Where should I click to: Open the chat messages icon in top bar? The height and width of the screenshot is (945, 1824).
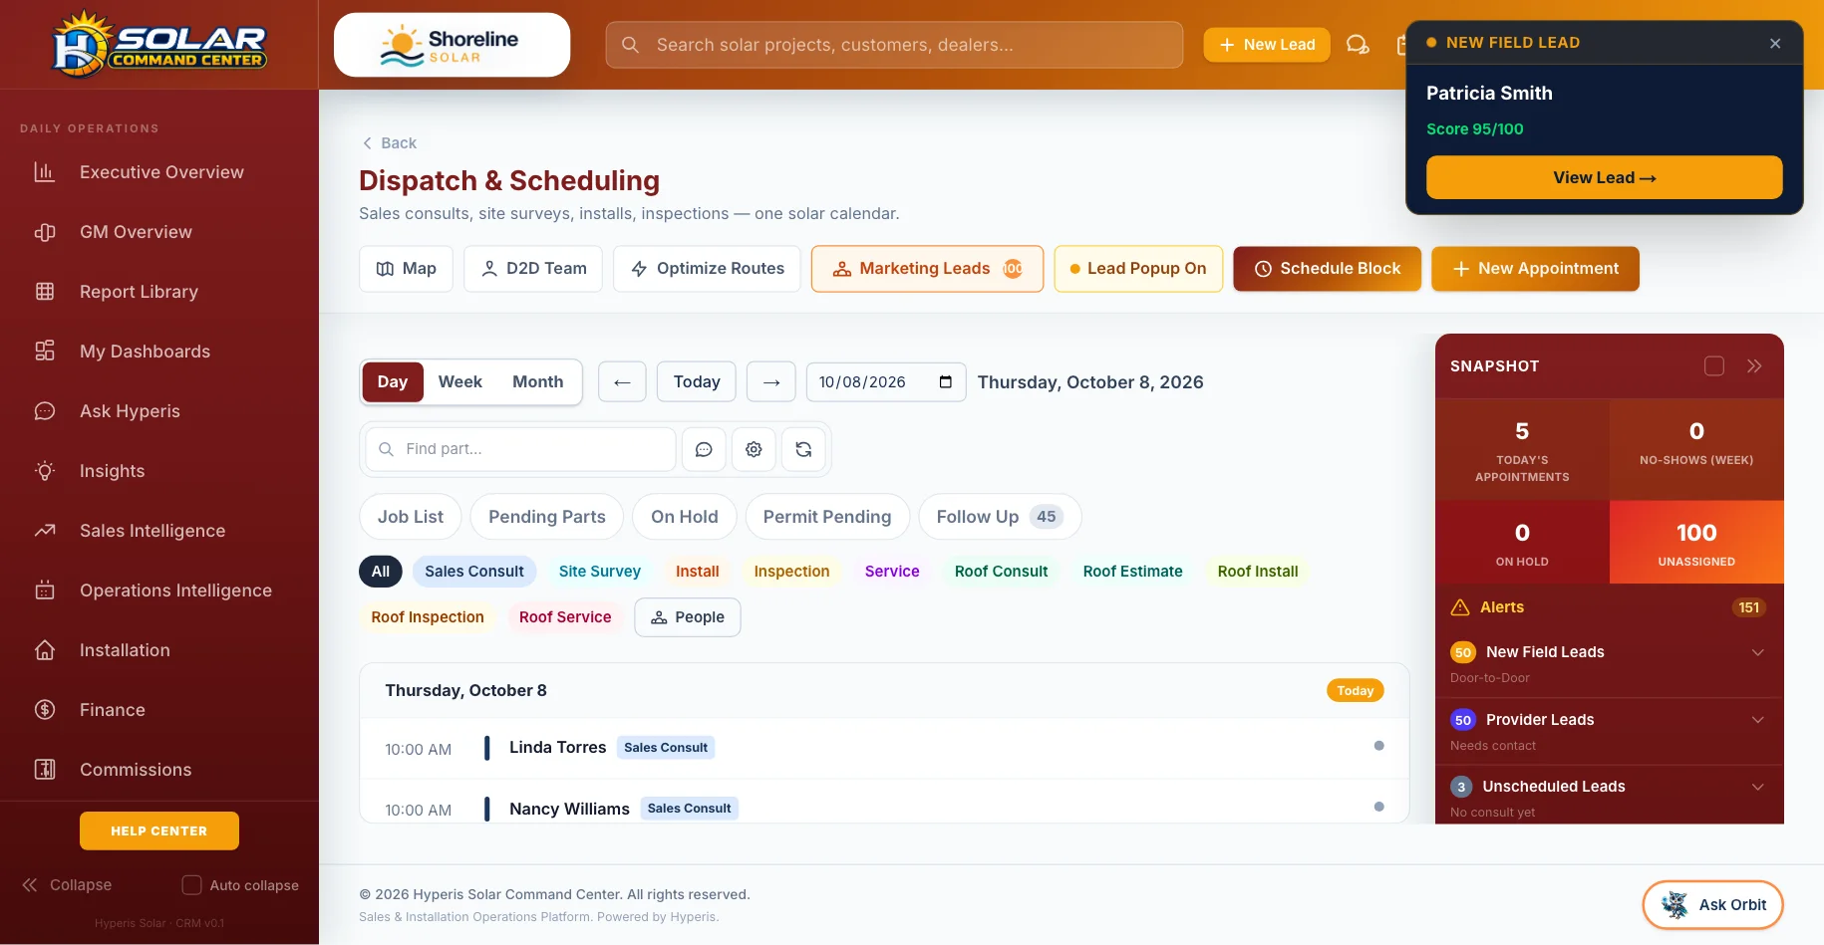[1358, 45]
